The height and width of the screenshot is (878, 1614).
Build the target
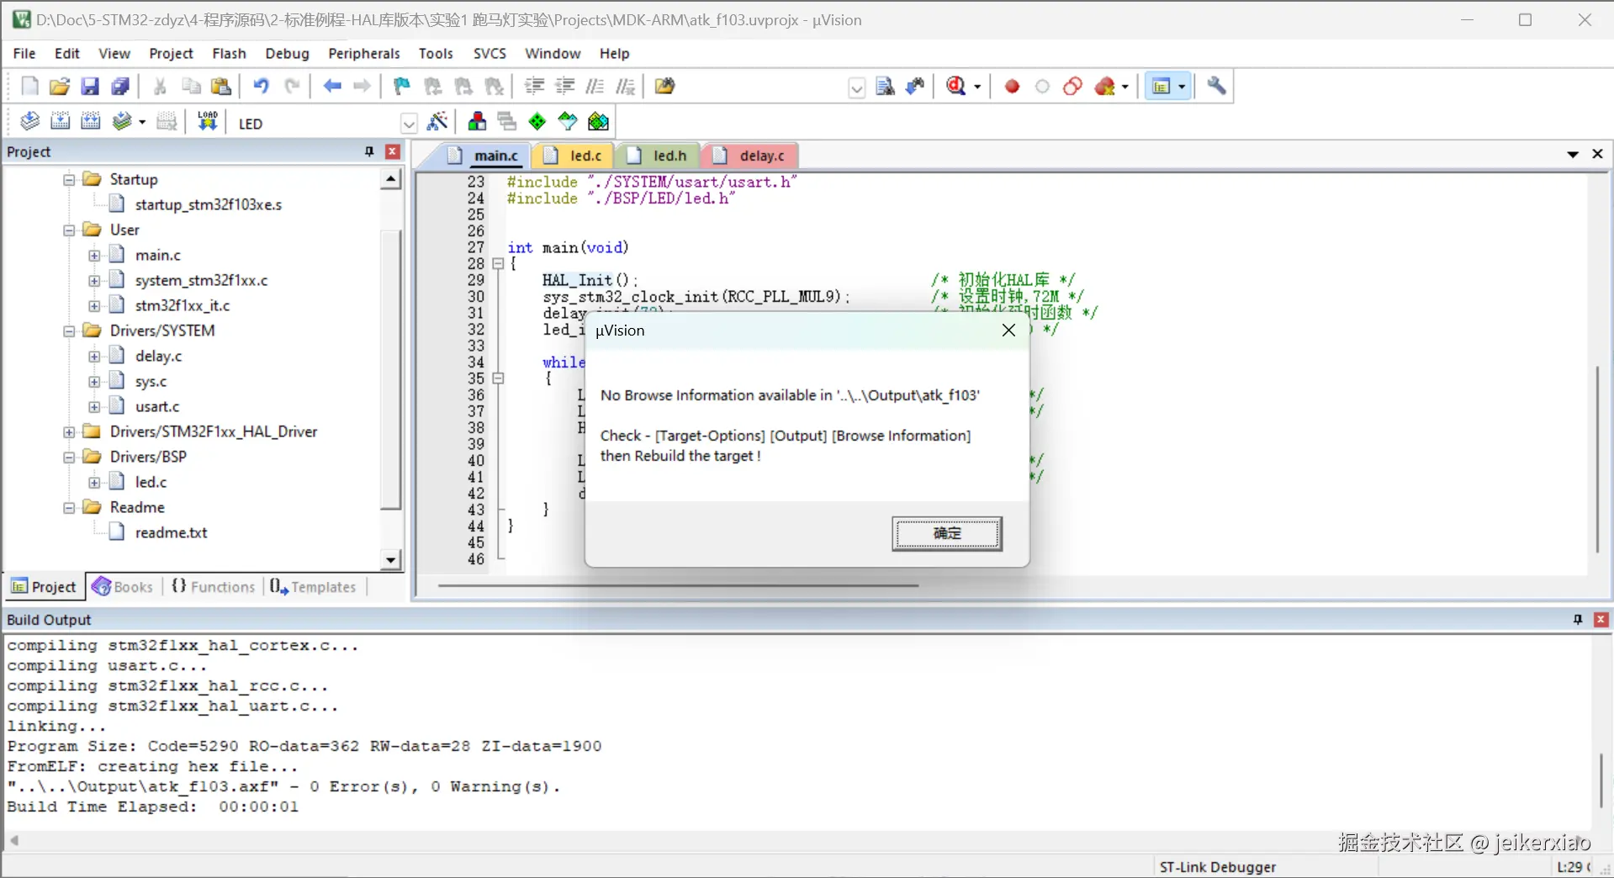[x=60, y=122]
